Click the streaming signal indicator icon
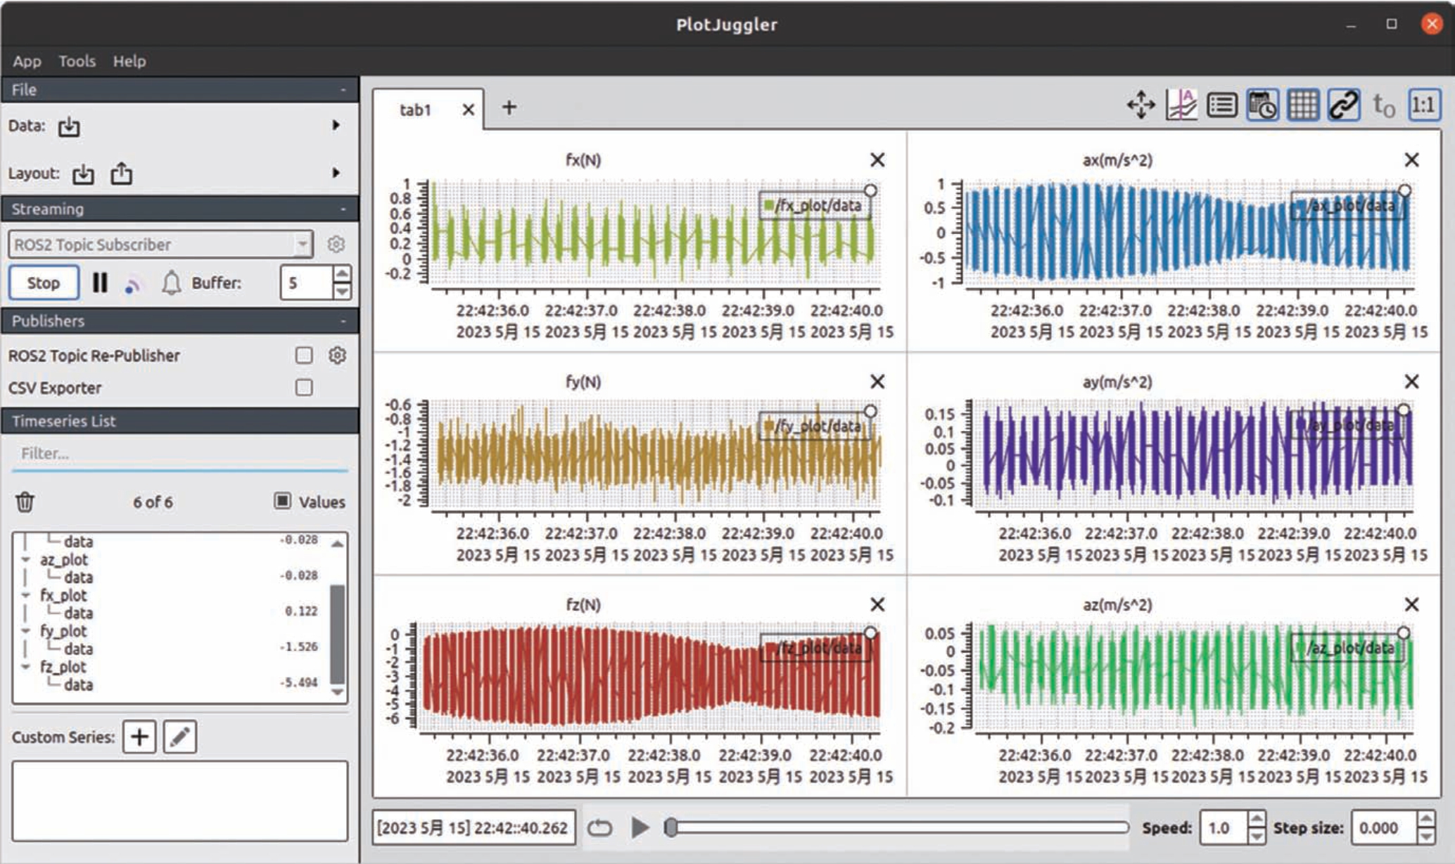The height and width of the screenshot is (864, 1455). 133,284
